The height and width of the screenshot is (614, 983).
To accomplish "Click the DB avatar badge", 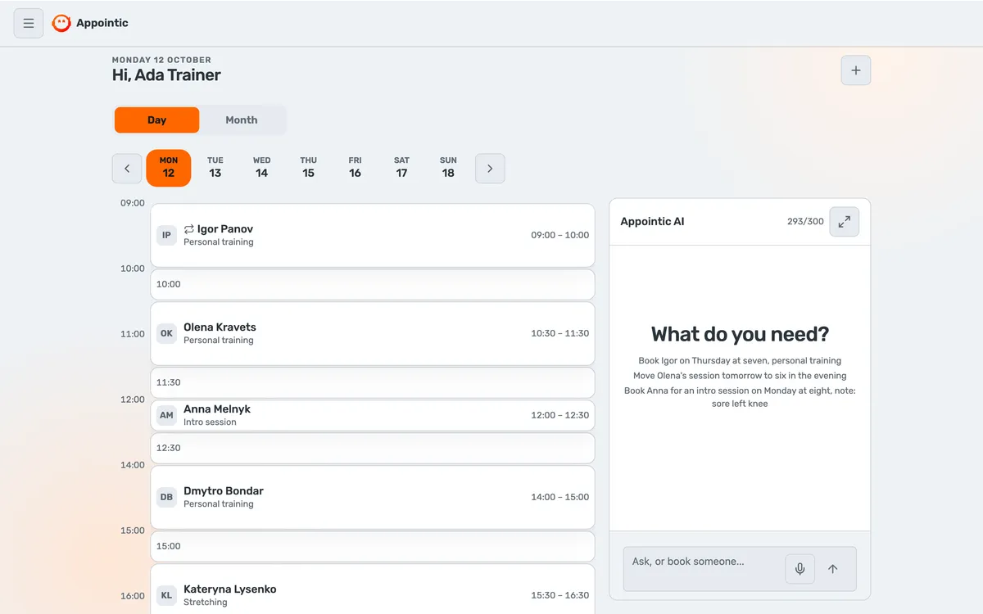I will (x=166, y=497).
